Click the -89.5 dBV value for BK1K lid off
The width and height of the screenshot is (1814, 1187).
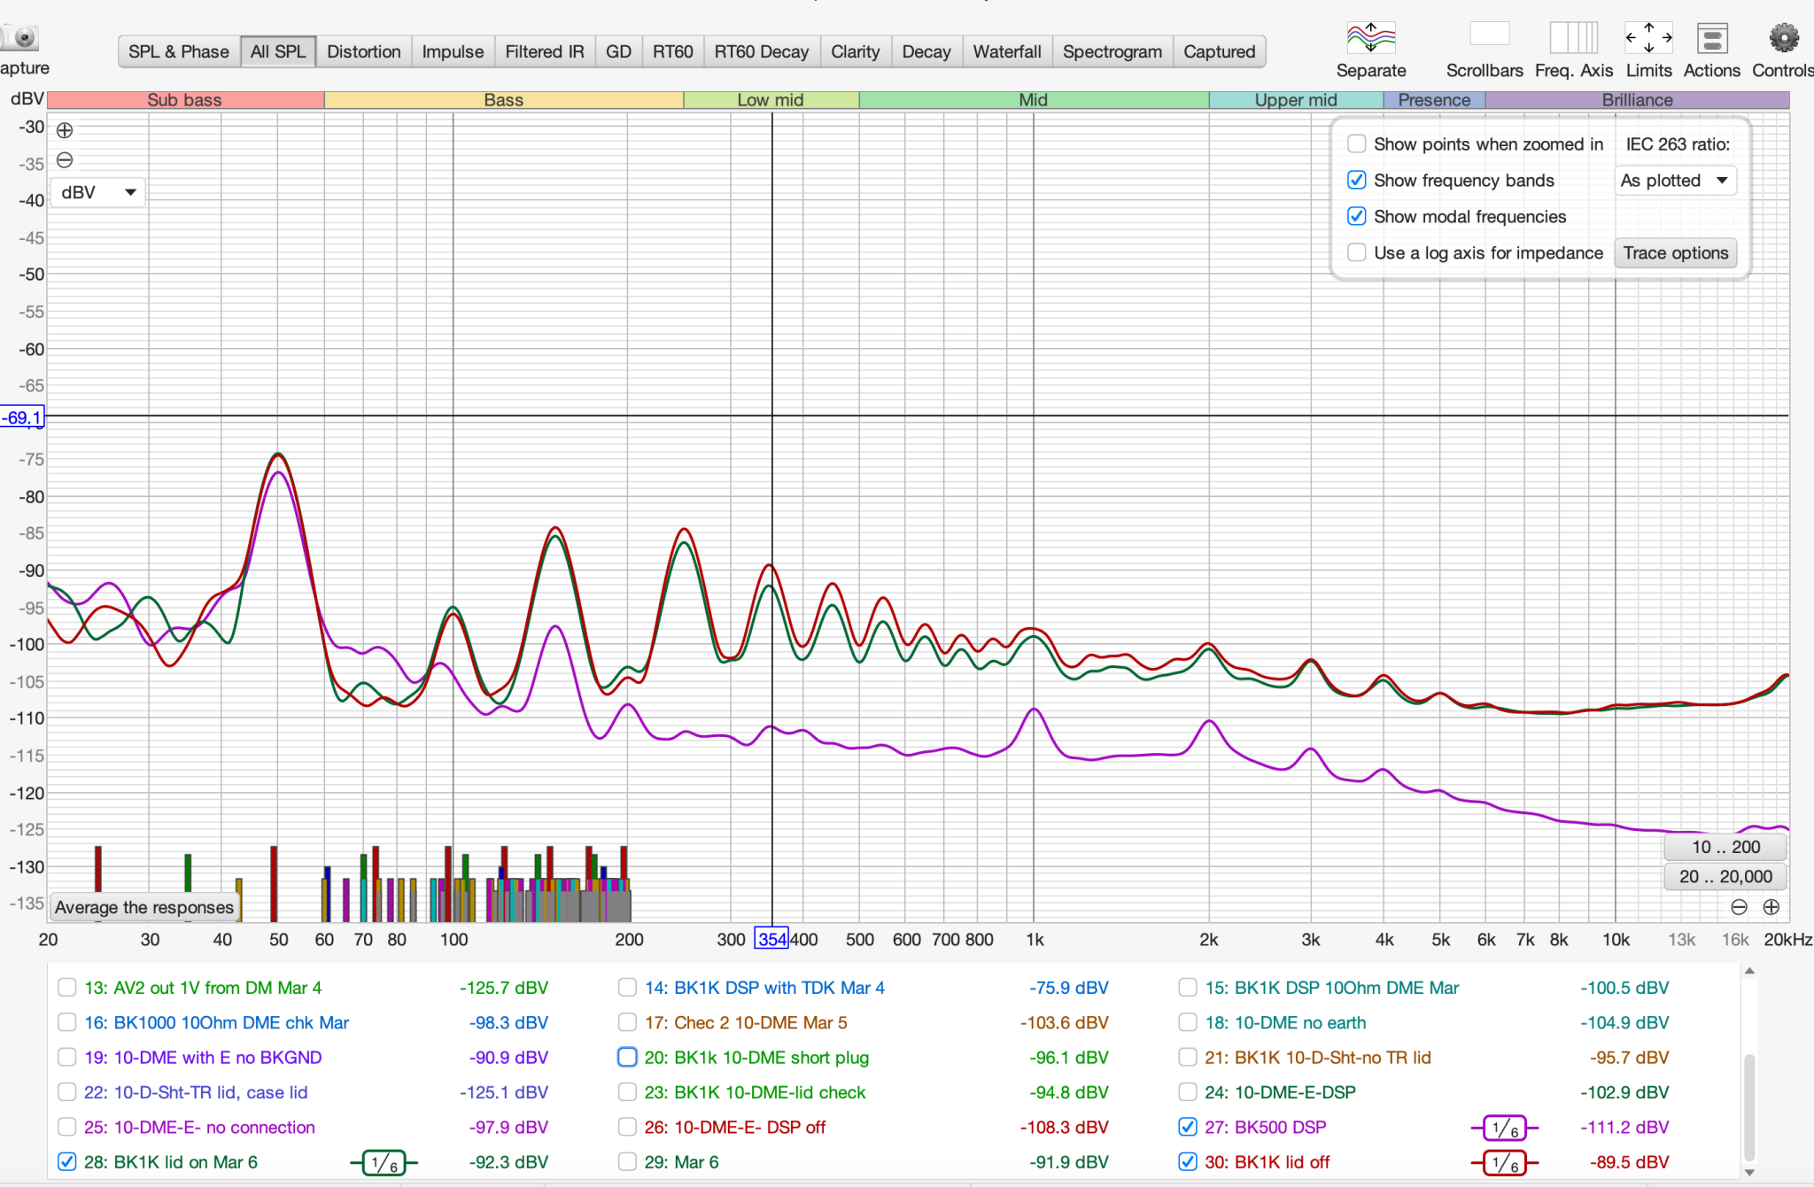1628,1162
